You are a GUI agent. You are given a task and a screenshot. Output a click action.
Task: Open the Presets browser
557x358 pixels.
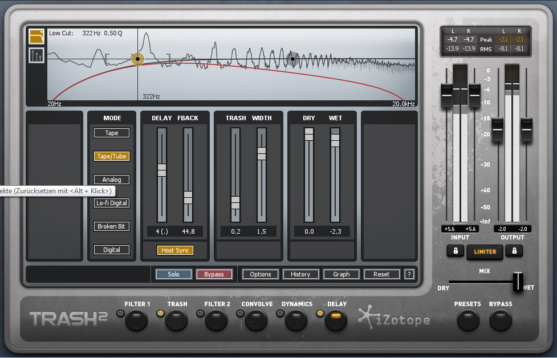click(x=467, y=321)
